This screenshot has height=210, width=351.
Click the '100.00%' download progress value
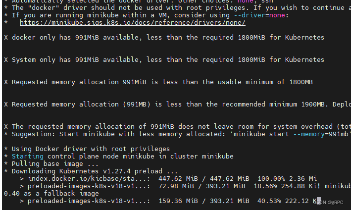(x=267, y=179)
